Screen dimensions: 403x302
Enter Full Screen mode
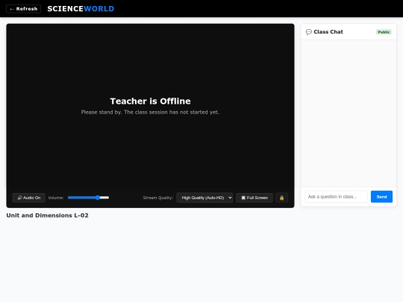[x=254, y=198]
